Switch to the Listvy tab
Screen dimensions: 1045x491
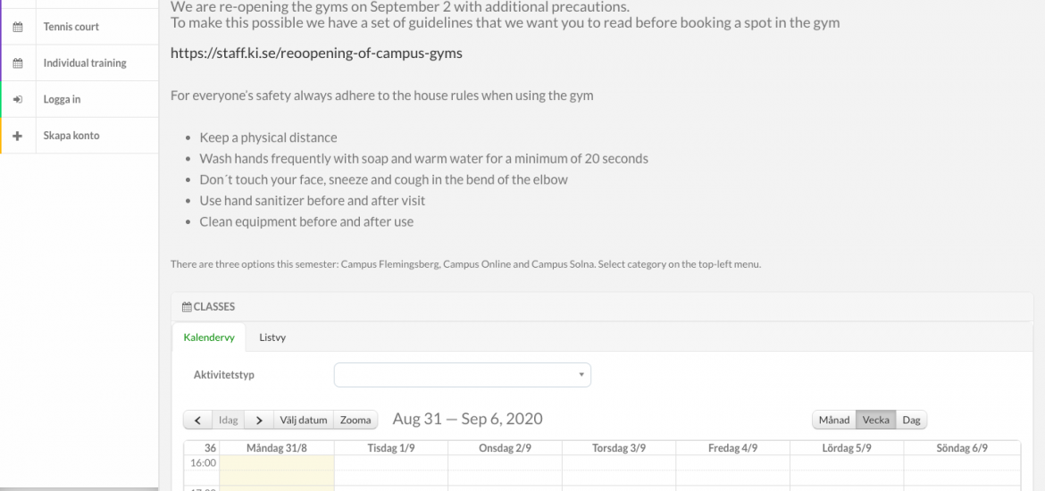click(272, 337)
